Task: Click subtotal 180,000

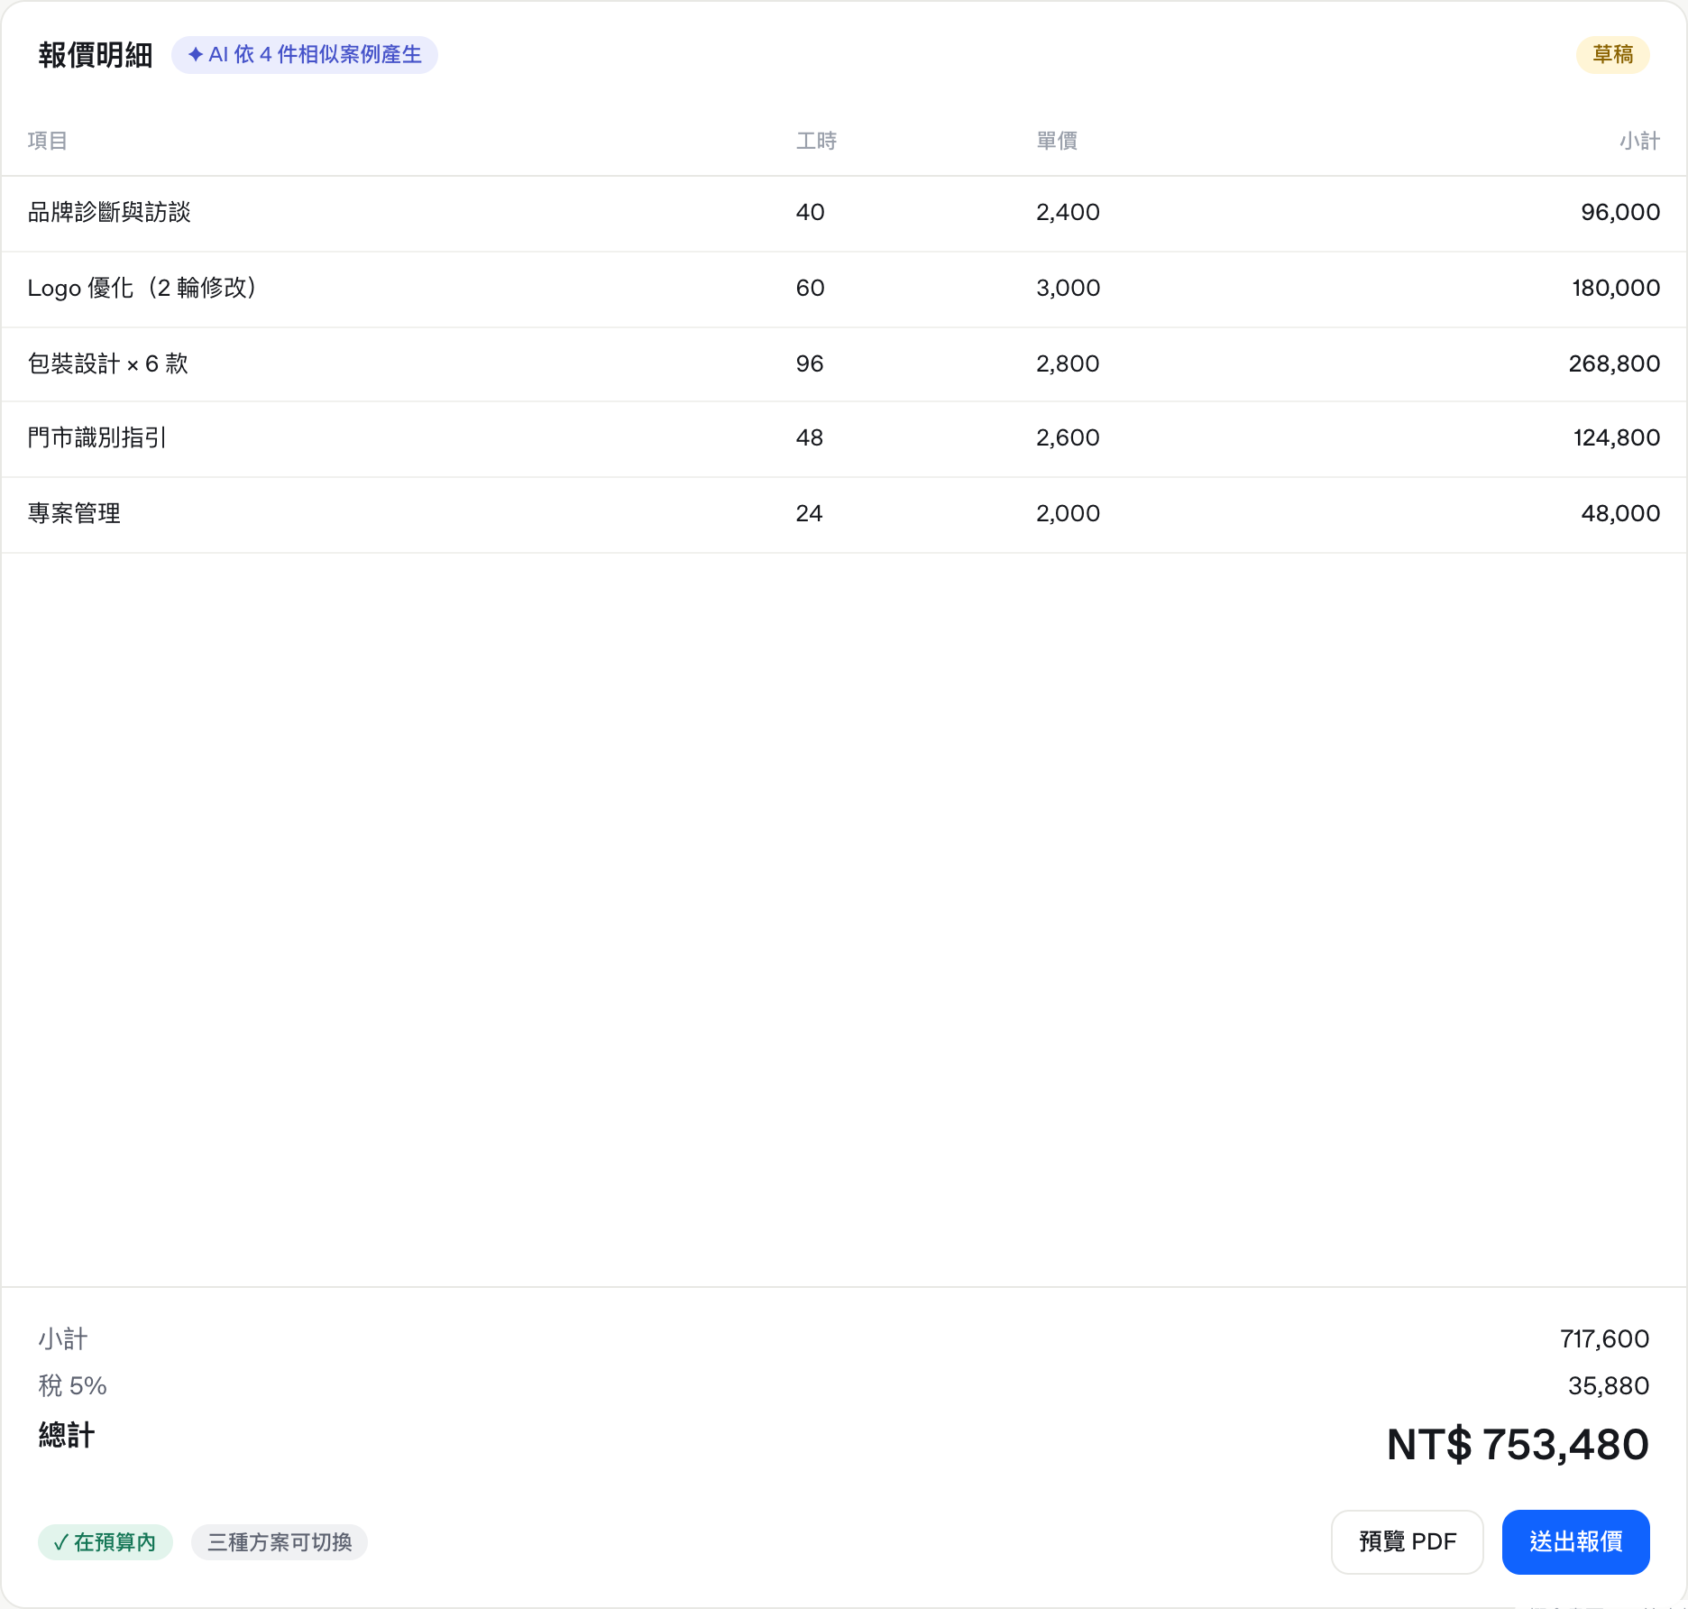Action: click(1616, 288)
